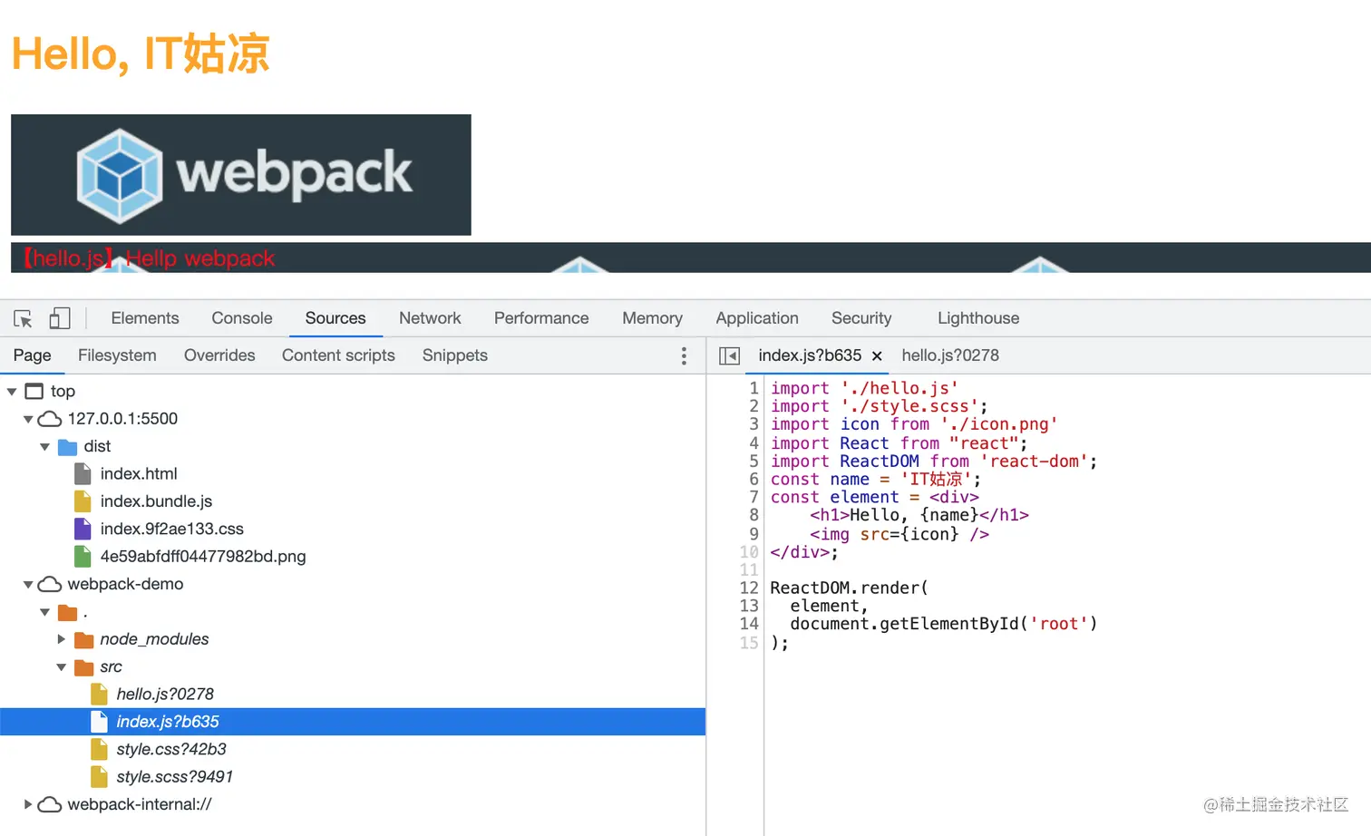1371x836 pixels.
Task: Open index.9f2ae133.css in the file tree
Action: [x=172, y=529]
